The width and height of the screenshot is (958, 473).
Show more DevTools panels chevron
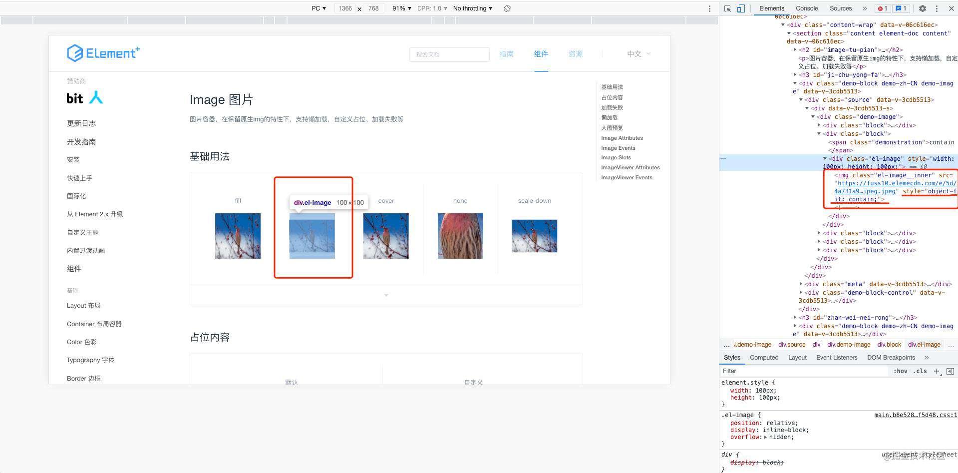click(x=865, y=8)
